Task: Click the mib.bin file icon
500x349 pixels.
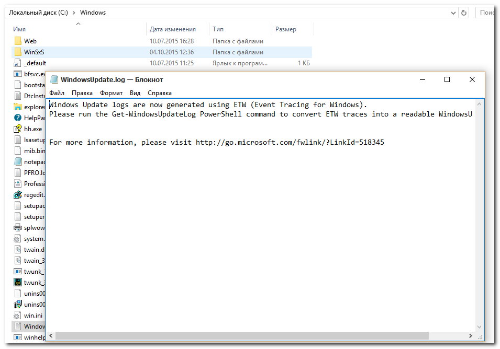Action: (x=18, y=151)
